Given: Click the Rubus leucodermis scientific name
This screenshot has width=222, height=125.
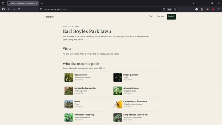Looking at the screenshot, I should 82,118.
